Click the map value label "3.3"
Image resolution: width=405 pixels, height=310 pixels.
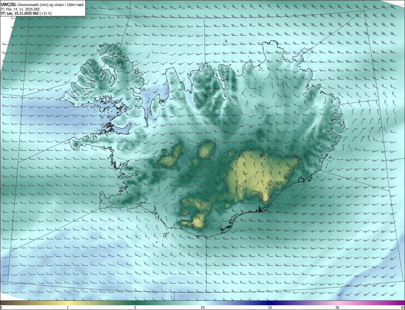168,159
